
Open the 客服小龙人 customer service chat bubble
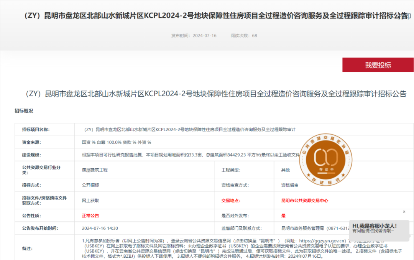[x=375, y=229]
